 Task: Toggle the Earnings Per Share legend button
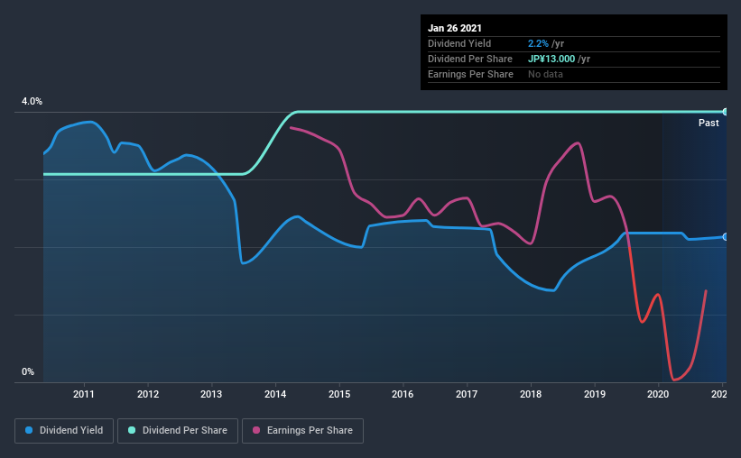[302, 431]
